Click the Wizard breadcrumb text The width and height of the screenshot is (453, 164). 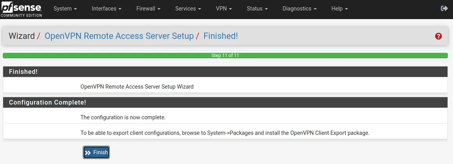(21, 36)
